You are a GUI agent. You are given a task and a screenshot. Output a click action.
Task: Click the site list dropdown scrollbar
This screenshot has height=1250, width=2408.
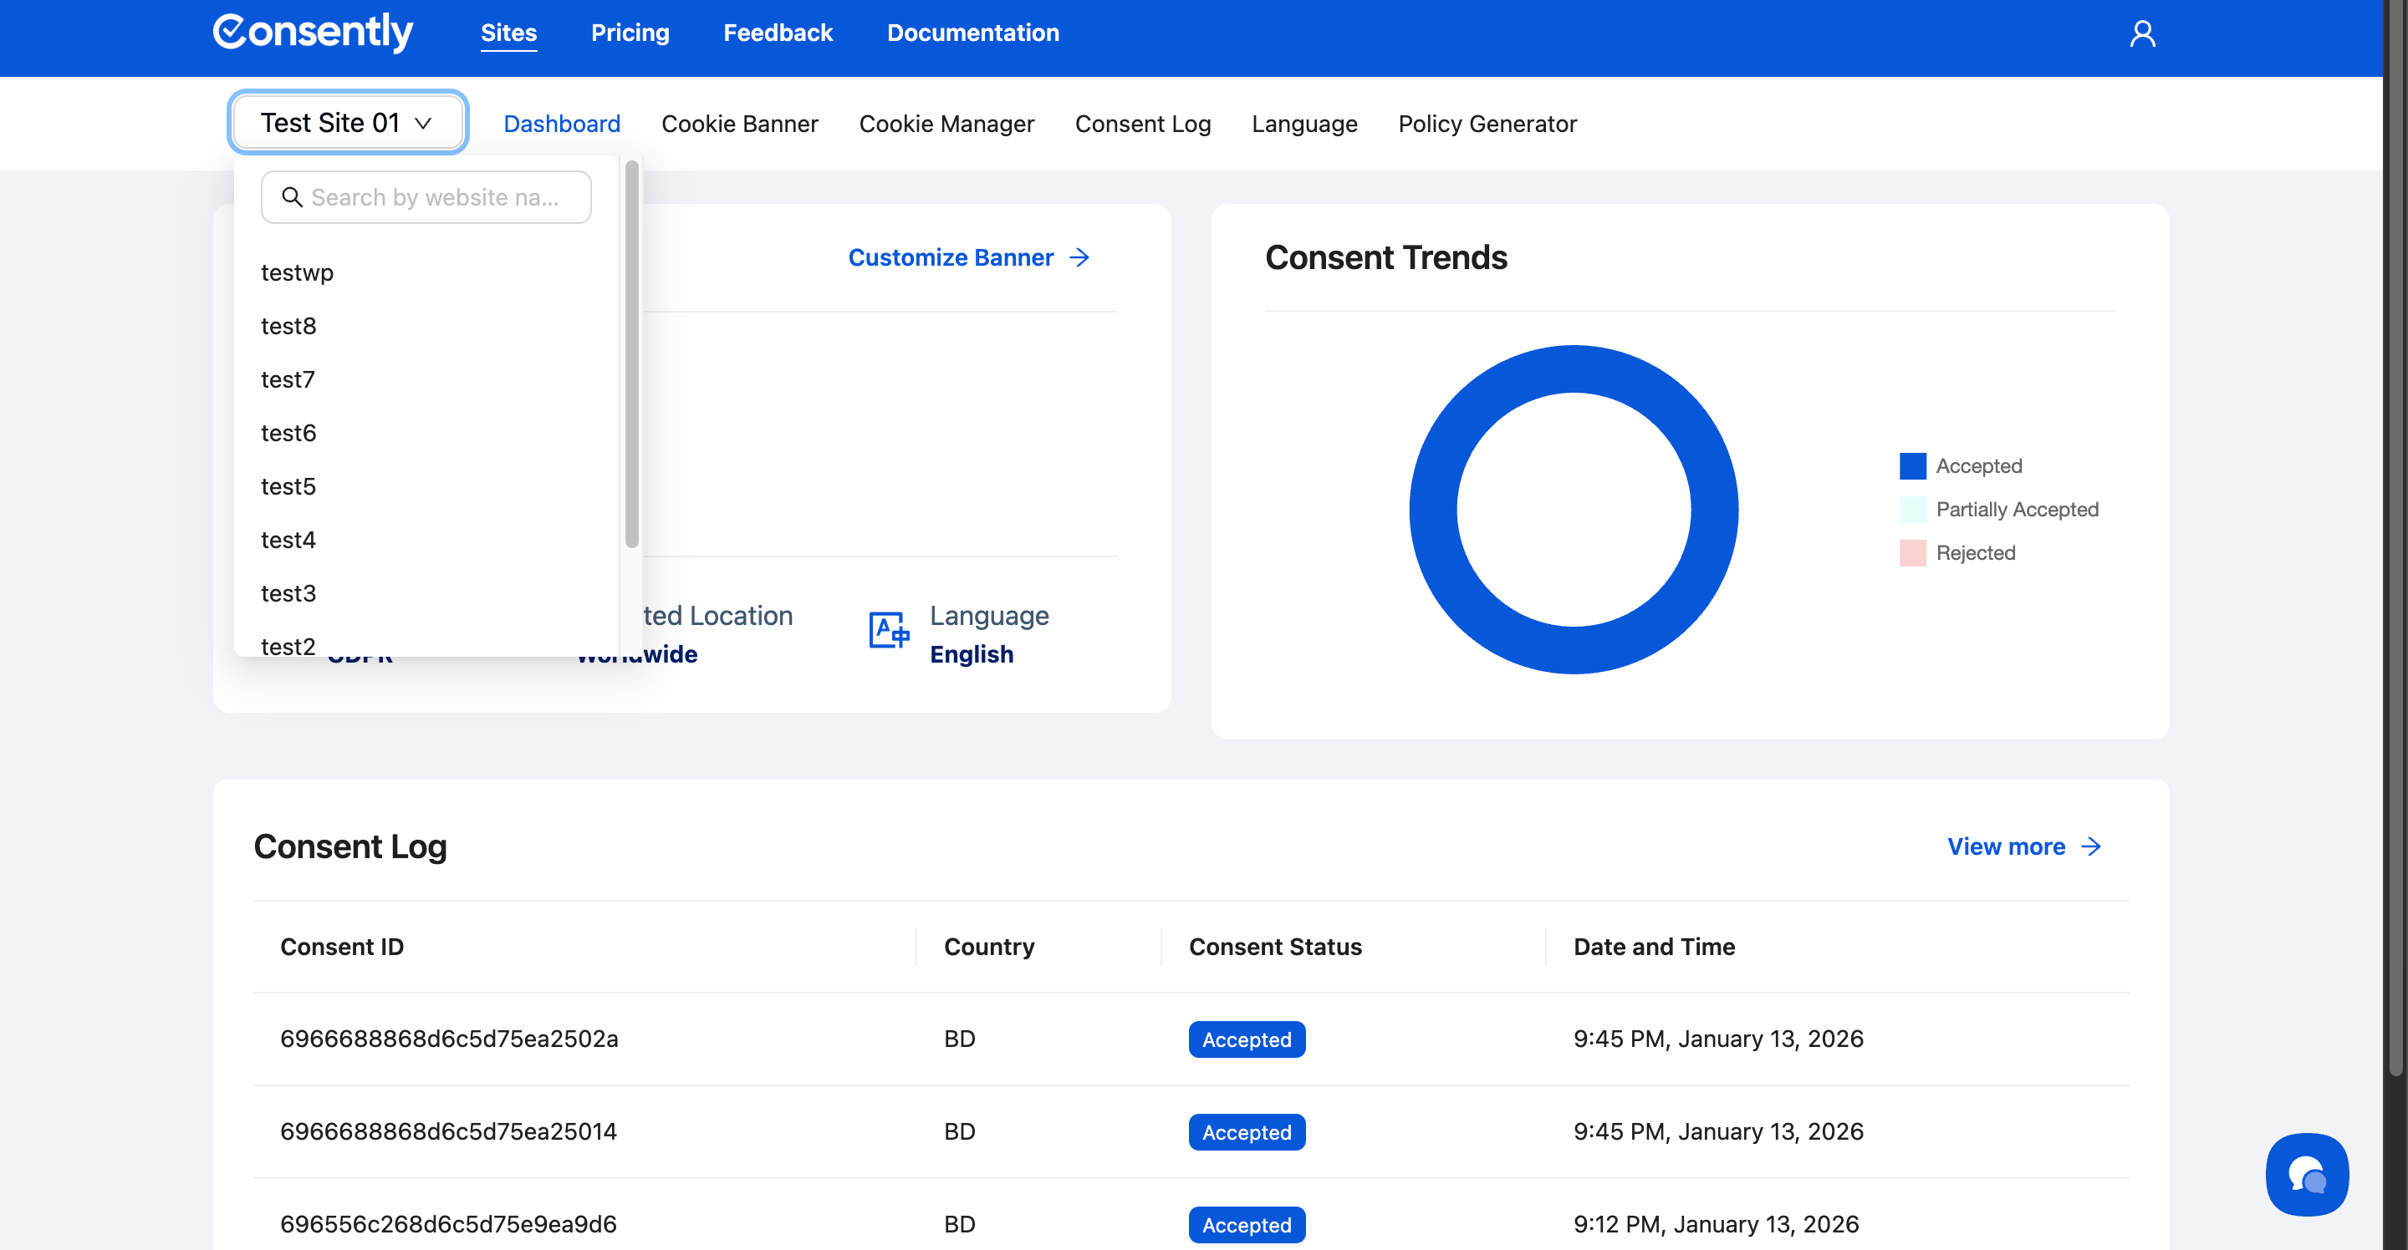pyautogui.click(x=632, y=354)
